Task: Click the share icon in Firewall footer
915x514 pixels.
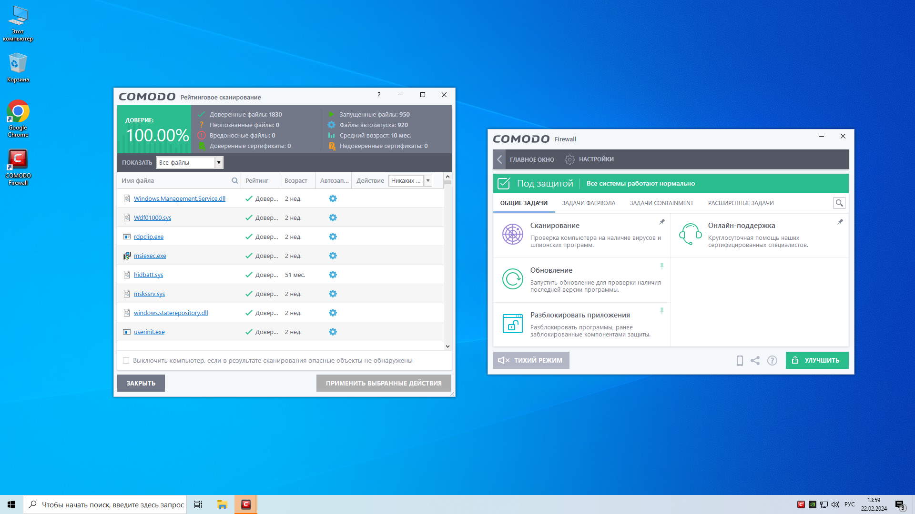Action: pos(755,361)
